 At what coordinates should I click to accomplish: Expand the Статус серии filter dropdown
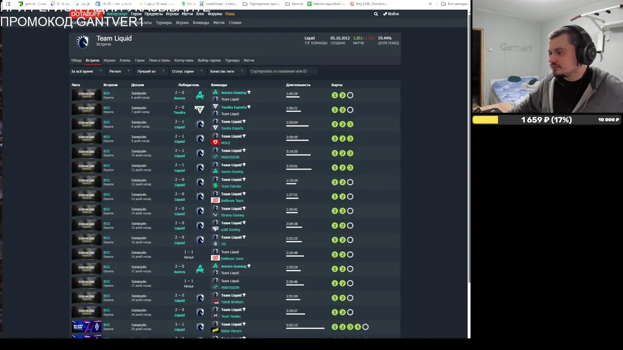(x=187, y=71)
